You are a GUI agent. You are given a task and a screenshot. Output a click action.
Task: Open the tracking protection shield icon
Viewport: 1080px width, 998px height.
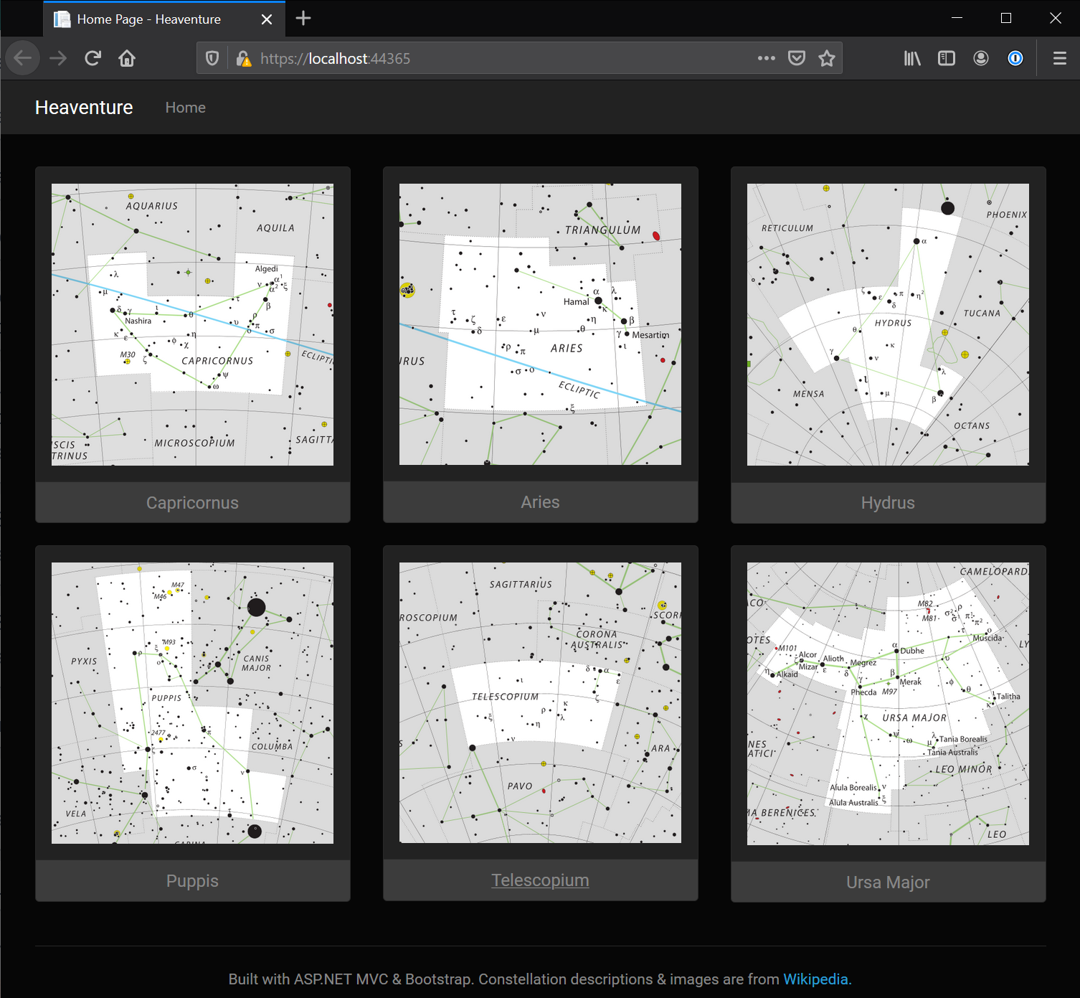point(212,58)
